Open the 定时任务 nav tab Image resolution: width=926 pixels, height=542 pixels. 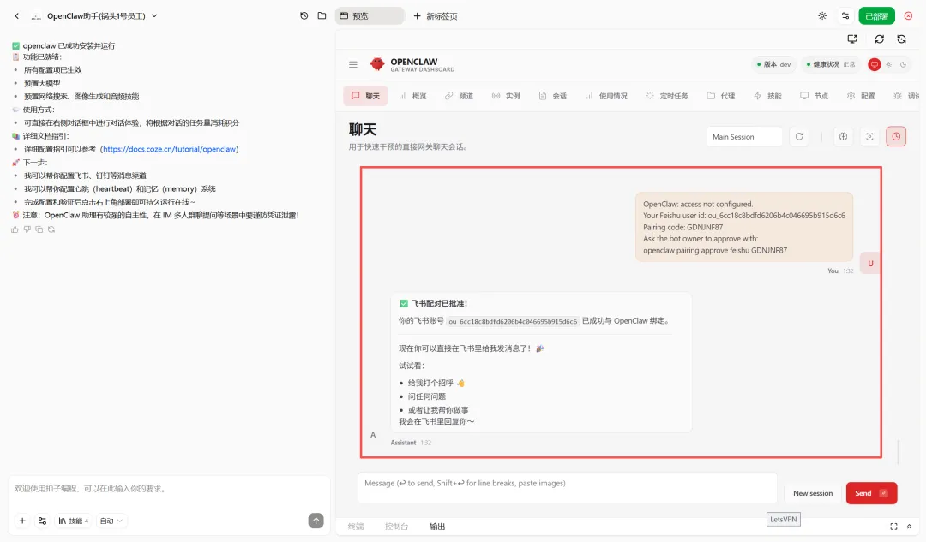(667, 96)
